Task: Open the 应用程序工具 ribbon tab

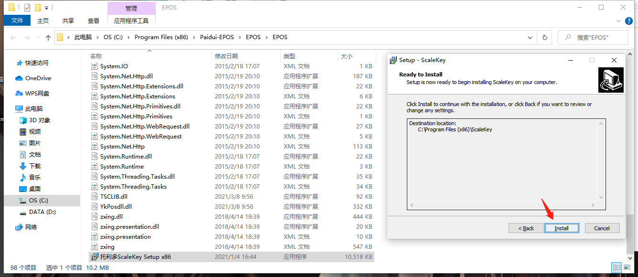Action: (x=131, y=21)
